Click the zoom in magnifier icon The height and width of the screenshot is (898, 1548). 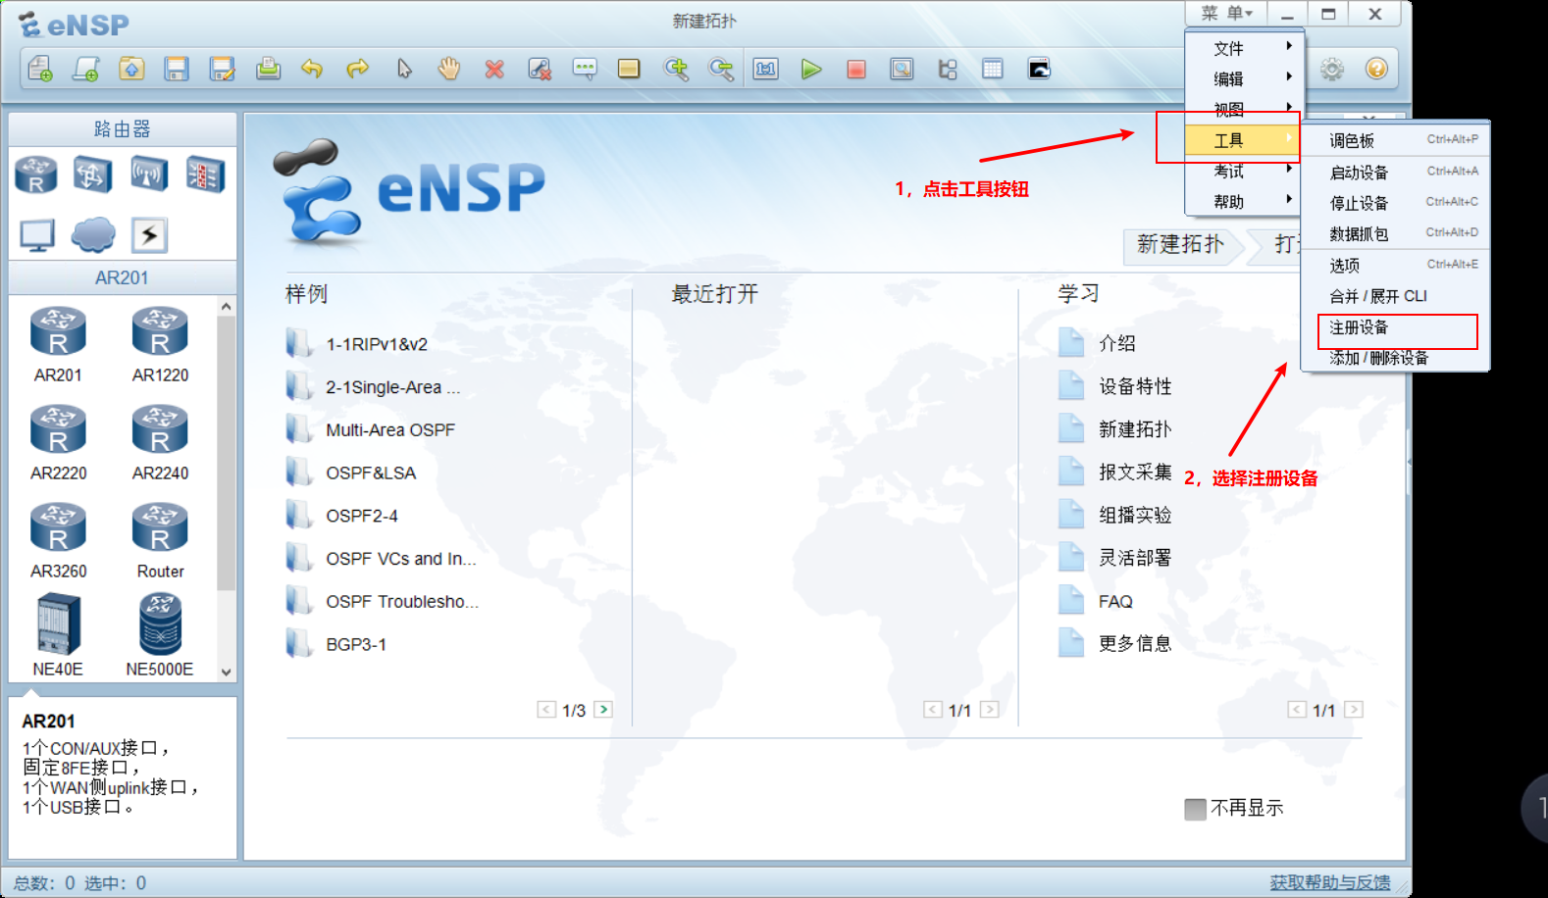676,69
